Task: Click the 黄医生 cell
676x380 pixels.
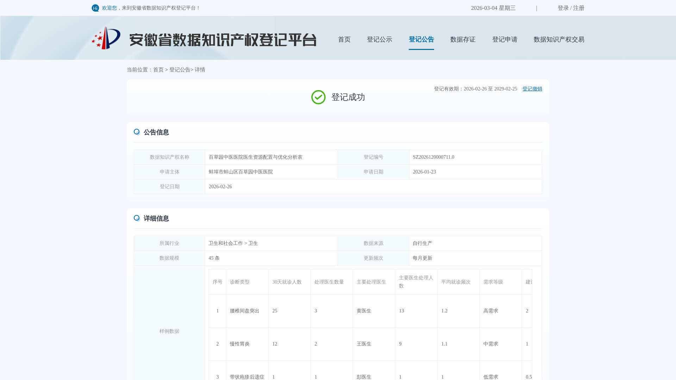Action: click(374, 311)
